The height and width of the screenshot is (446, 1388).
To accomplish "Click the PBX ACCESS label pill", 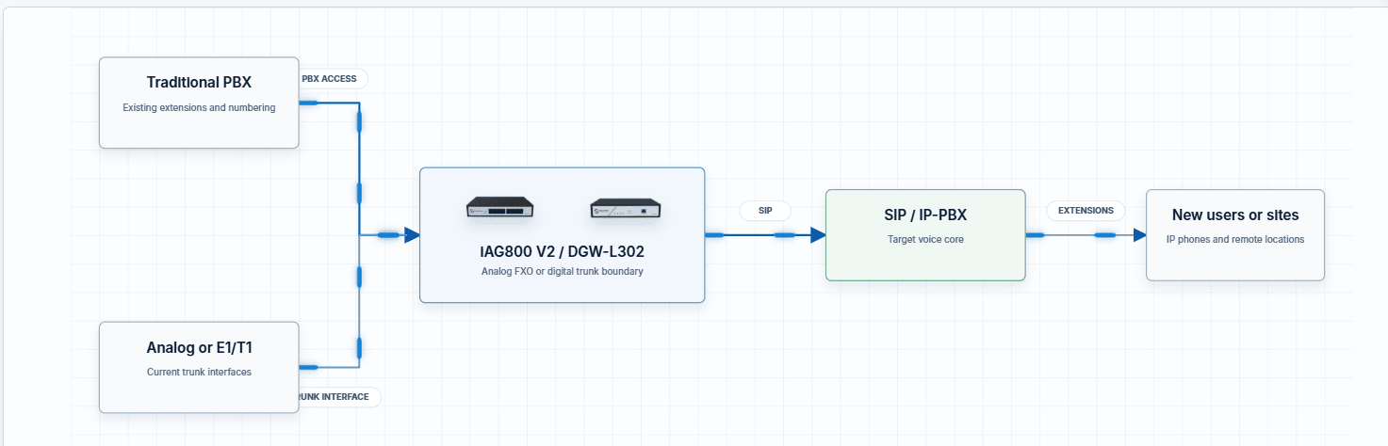I will coord(332,79).
